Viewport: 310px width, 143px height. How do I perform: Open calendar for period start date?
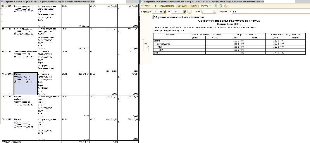coord(165,12)
